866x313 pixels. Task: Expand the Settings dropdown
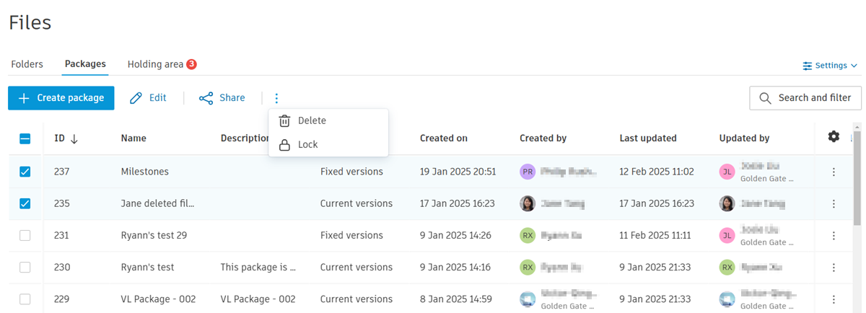830,66
